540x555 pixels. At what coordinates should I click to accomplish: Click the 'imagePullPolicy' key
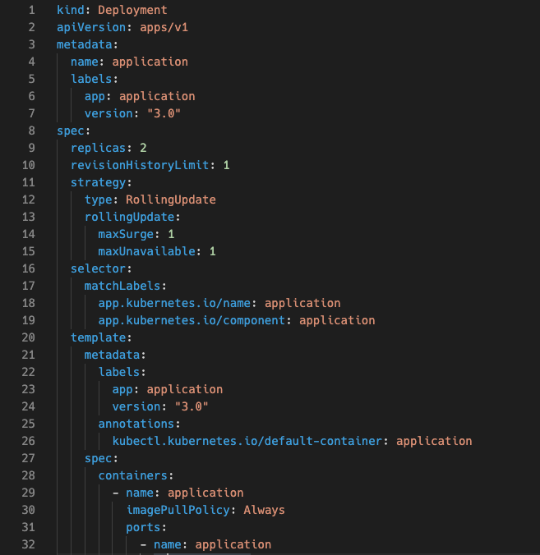(181, 510)
